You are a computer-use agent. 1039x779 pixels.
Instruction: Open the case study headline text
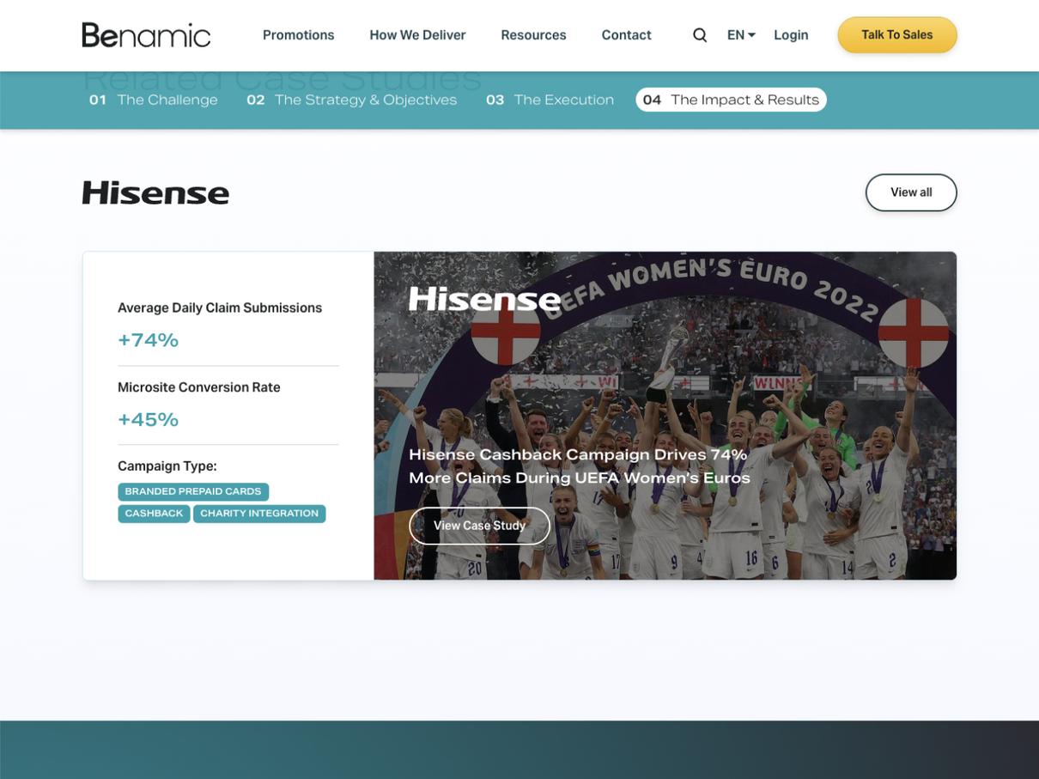[x=580, y=466]
